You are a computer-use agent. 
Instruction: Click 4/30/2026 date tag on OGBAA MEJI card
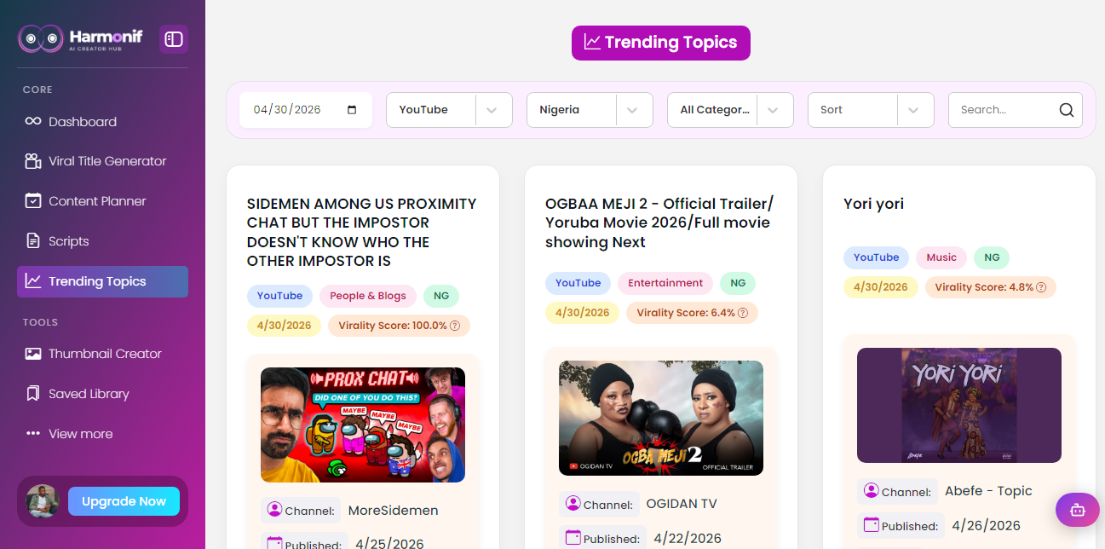tap(582, 313)
